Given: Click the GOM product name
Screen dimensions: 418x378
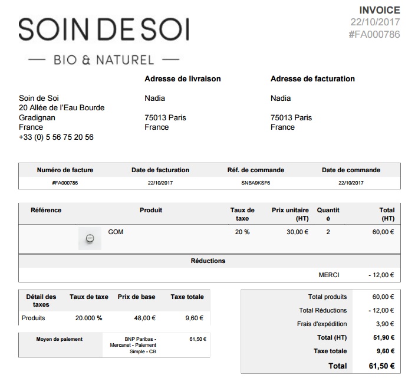Looking at the screenshot, I should [116, 232].
